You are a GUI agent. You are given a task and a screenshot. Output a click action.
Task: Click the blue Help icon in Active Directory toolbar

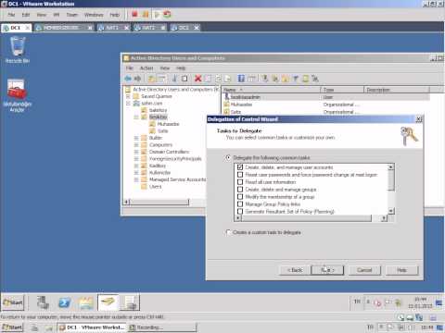click(x=241, y=79)
